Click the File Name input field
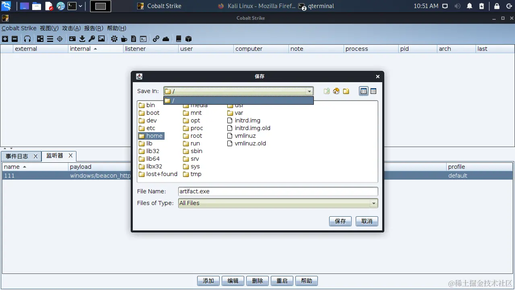Screen dimensions: 515x290 point(278,191)
